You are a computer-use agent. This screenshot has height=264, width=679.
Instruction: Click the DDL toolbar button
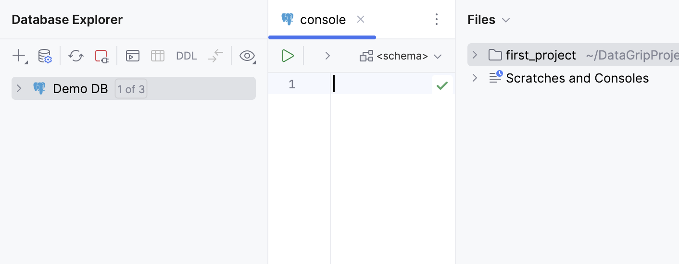(x=187, y=56)
